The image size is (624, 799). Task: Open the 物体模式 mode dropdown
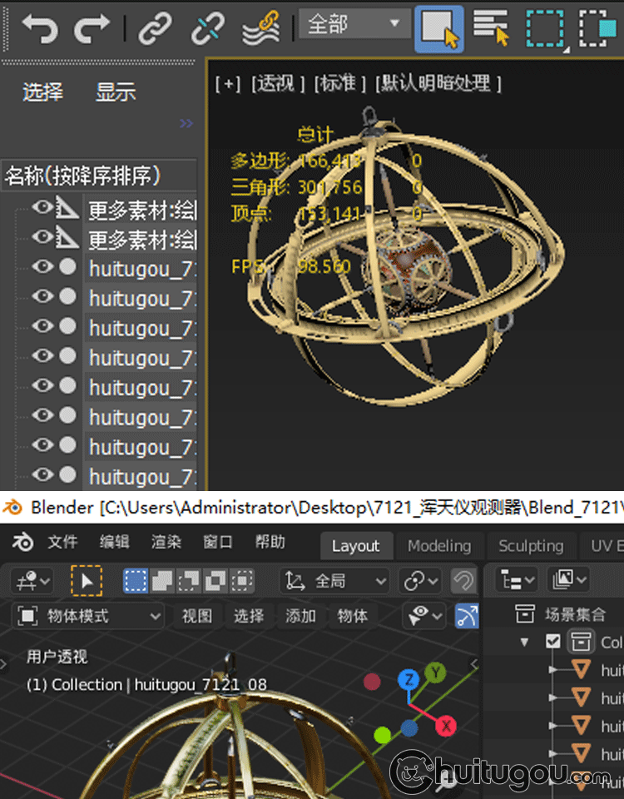(x=91, y=616)
